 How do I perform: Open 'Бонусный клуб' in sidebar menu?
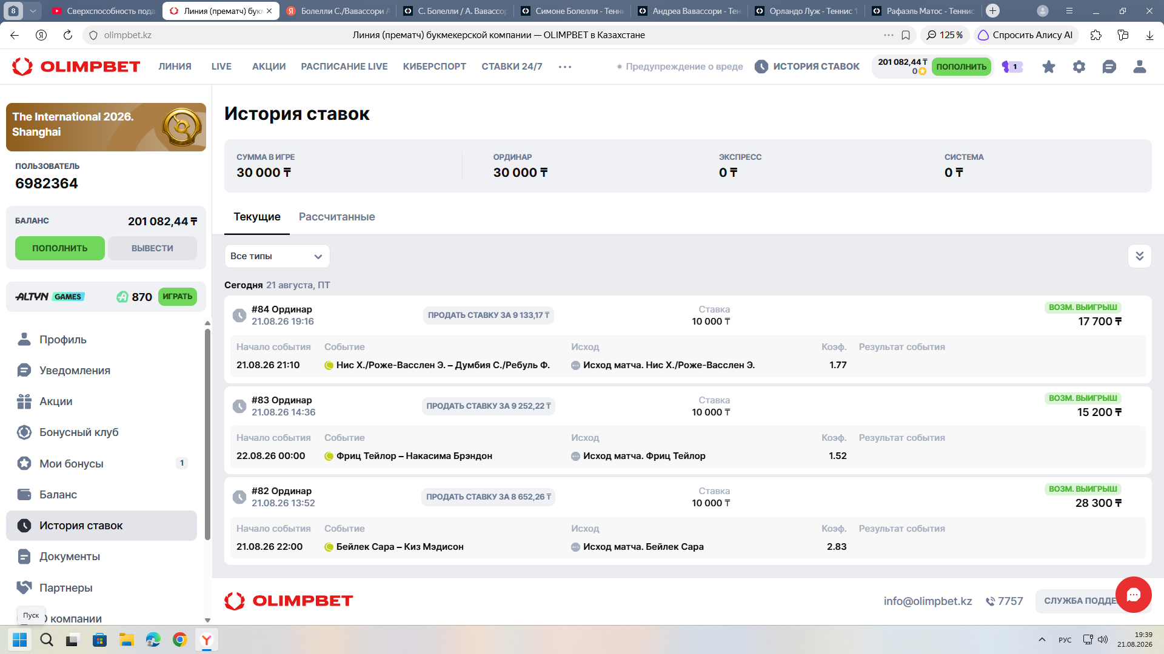pos(101,432)
